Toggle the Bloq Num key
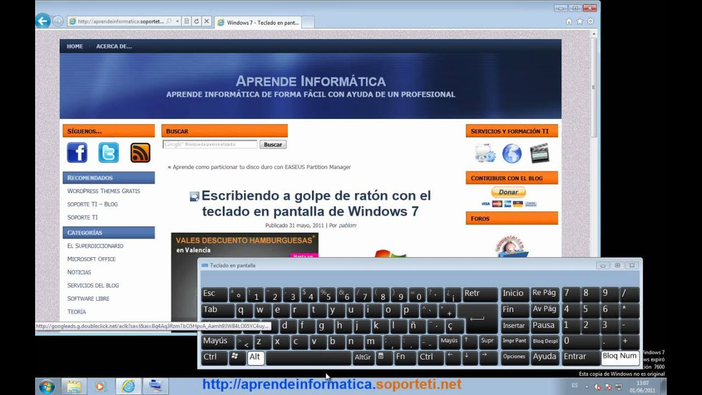Screen dimensions: 702x395 pyautogui.click(x=620, y=358)
